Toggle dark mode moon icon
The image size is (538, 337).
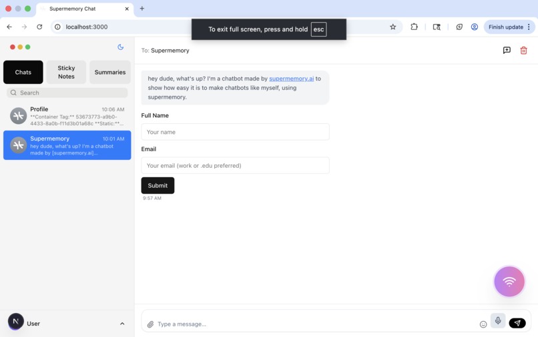pyautogui.click(x=120, y=47)
